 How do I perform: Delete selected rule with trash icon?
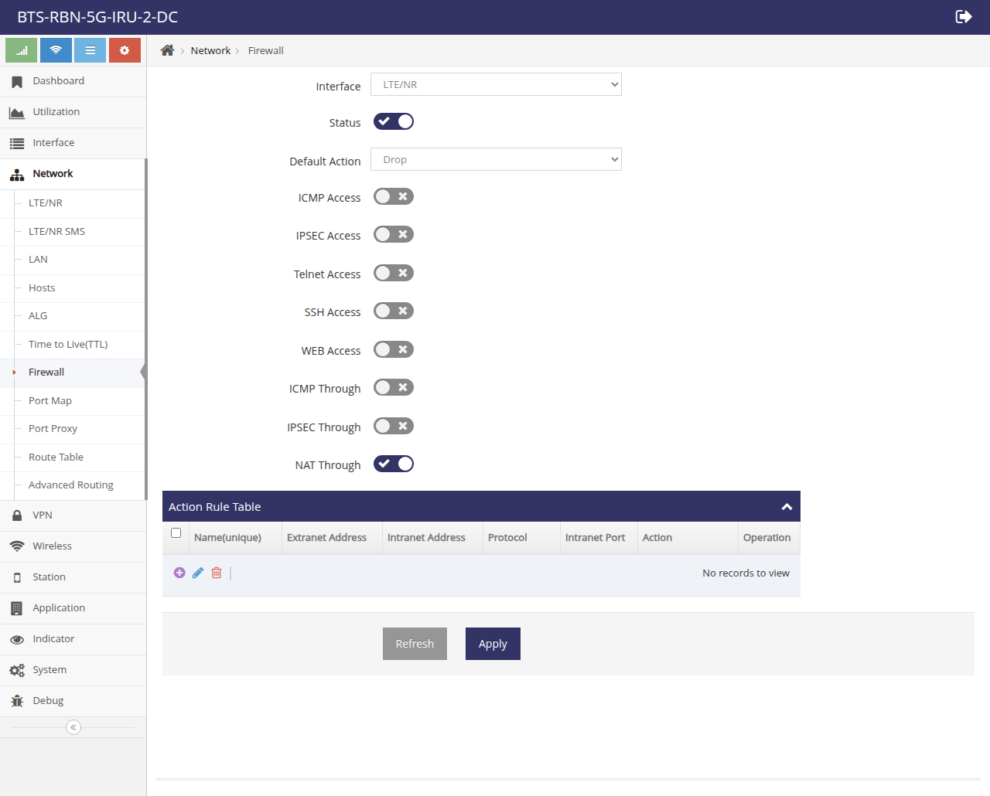pos(217,573)
